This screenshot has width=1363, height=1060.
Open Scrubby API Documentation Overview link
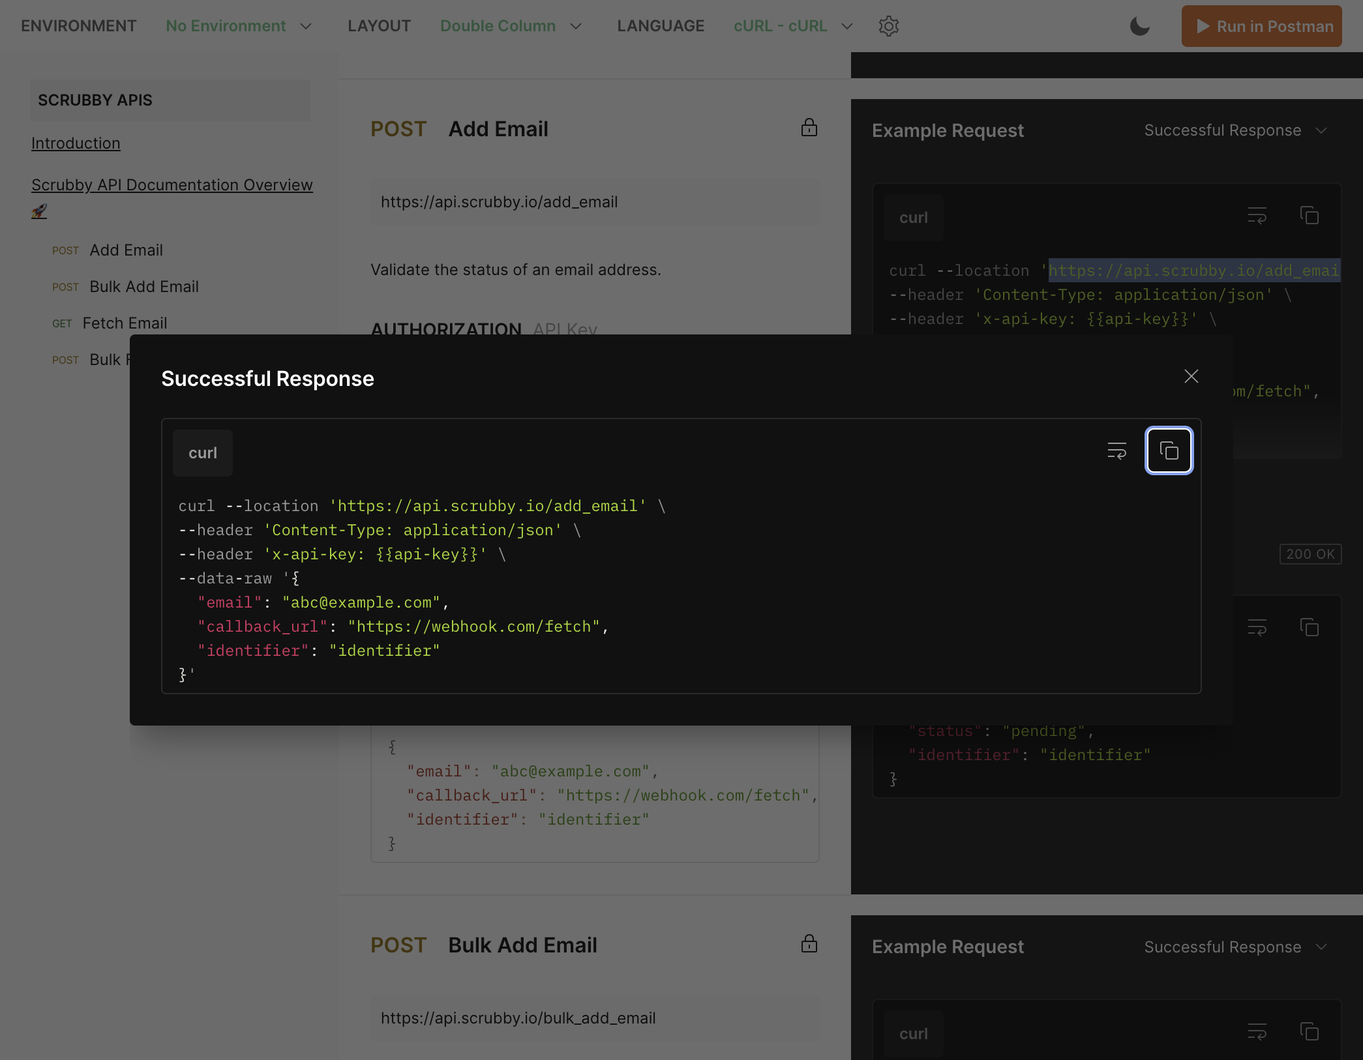click(x=172, y=185)
